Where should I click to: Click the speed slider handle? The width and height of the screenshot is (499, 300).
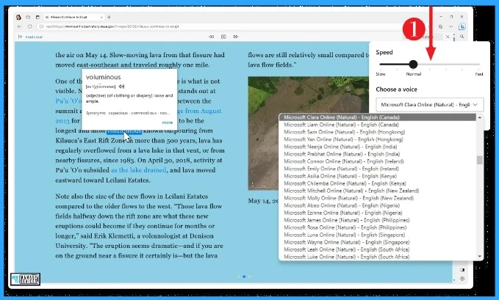click(413, 65)
